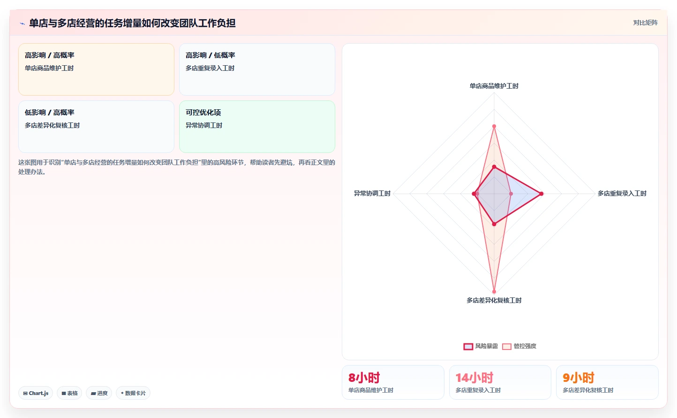Click the 多店重复录入工时 radar axis label

[622, 193]
